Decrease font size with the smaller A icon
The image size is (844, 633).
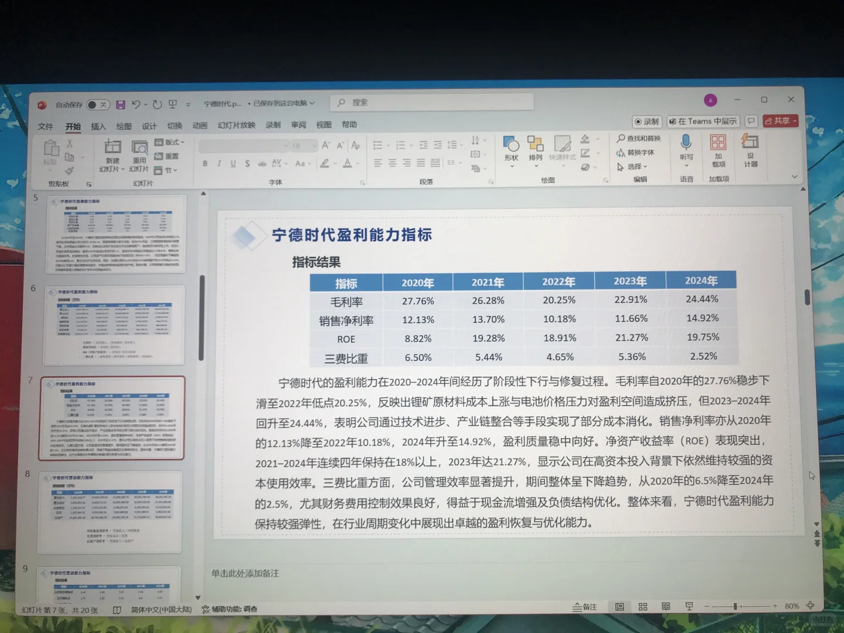[340, 145]
